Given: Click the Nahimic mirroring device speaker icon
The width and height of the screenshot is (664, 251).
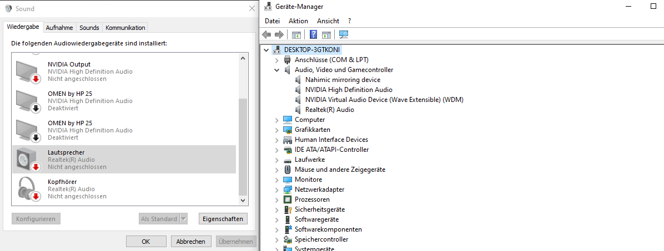Looking at the screenshot, I should click(x=298, y=79).
